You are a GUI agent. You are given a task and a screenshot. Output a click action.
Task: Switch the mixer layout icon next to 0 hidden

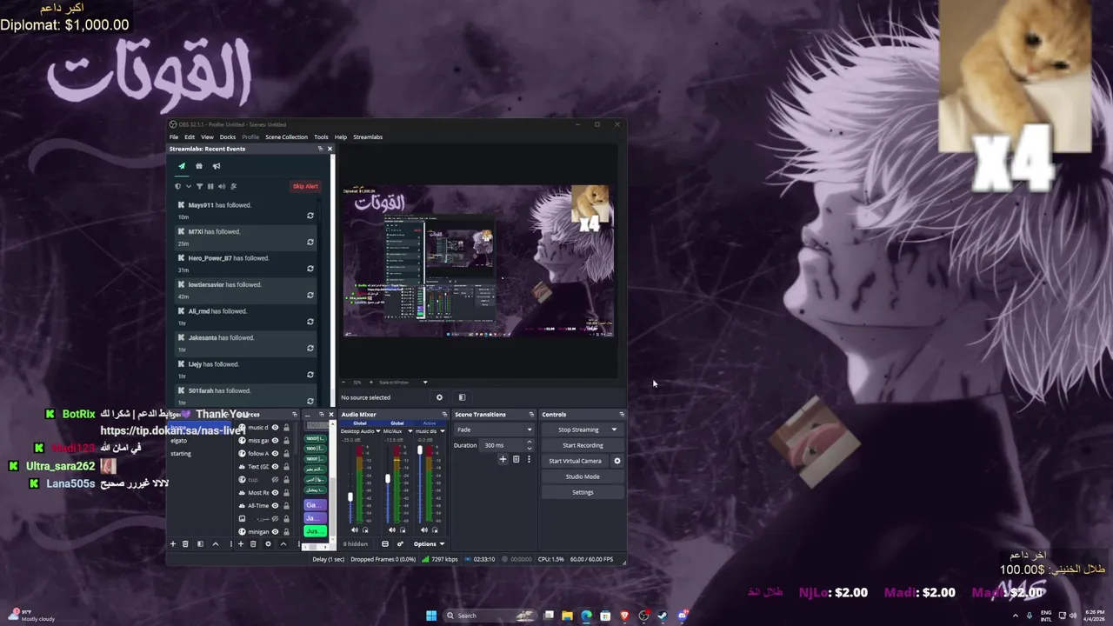[385, 544]
